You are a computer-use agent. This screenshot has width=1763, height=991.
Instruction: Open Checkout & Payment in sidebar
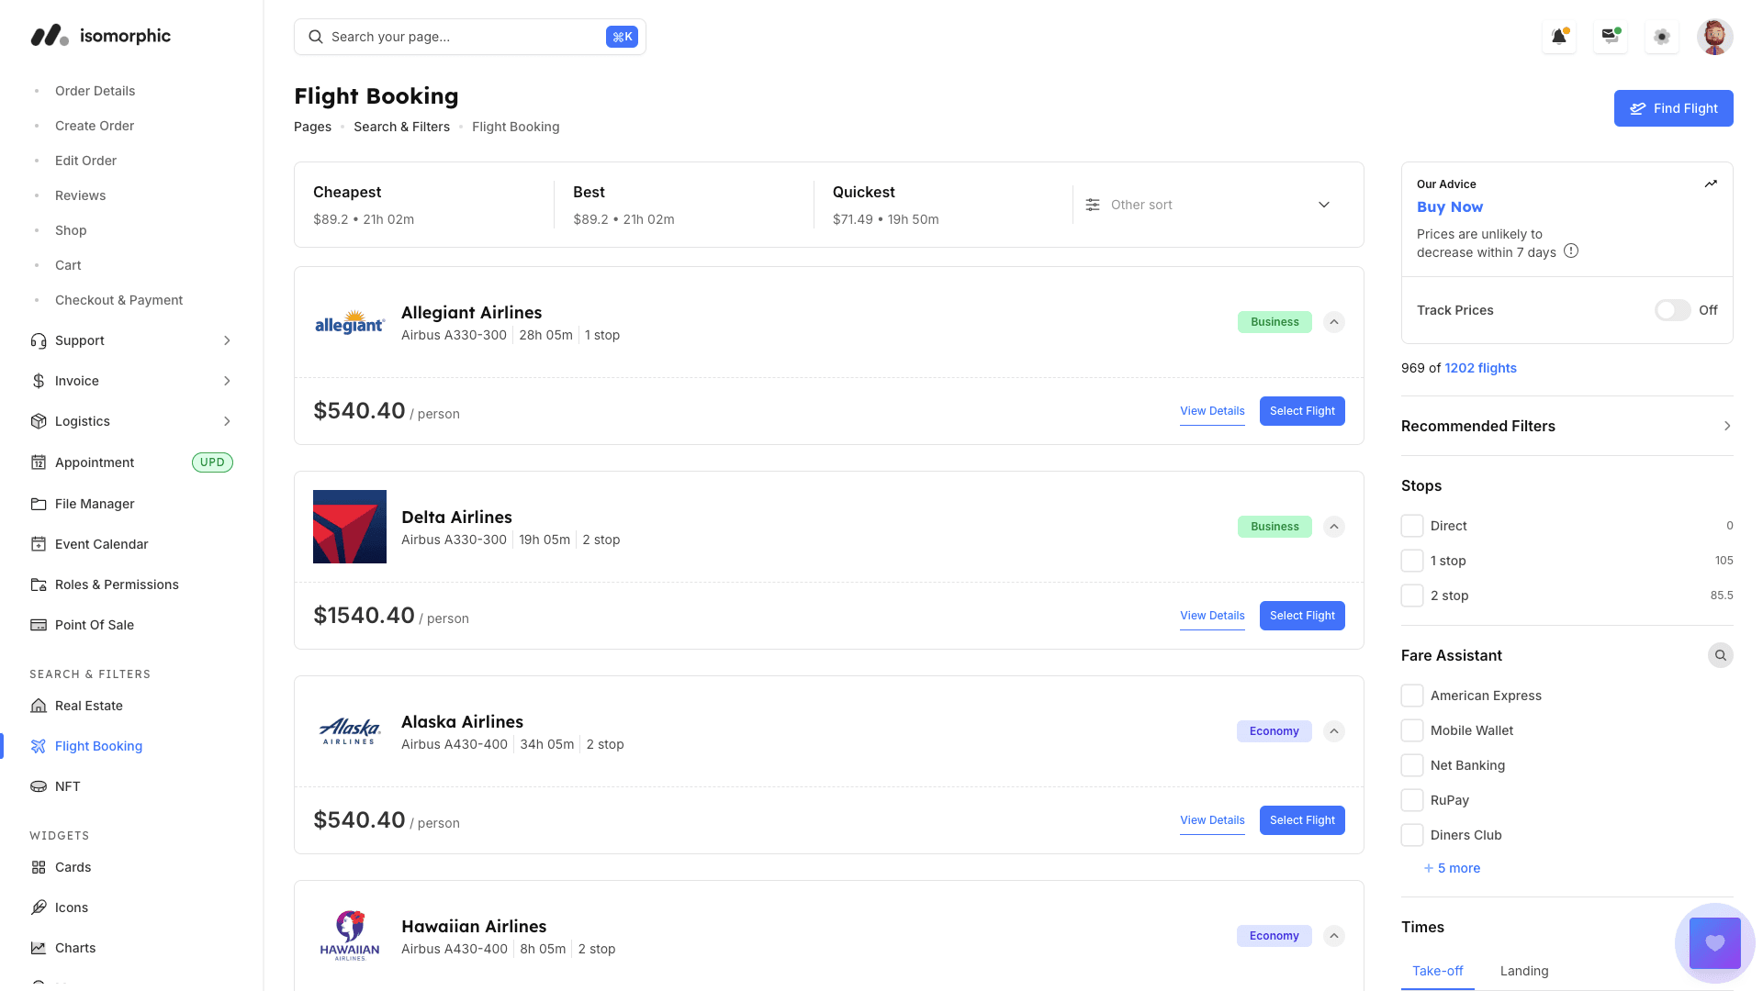[x=118, y=300]
